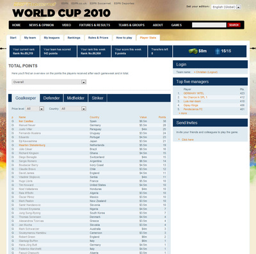Image resolution: width=256 pixels, height=254 pixels.
Task: Open the GERMANY INTEL manager link
Action: (194, 93)
